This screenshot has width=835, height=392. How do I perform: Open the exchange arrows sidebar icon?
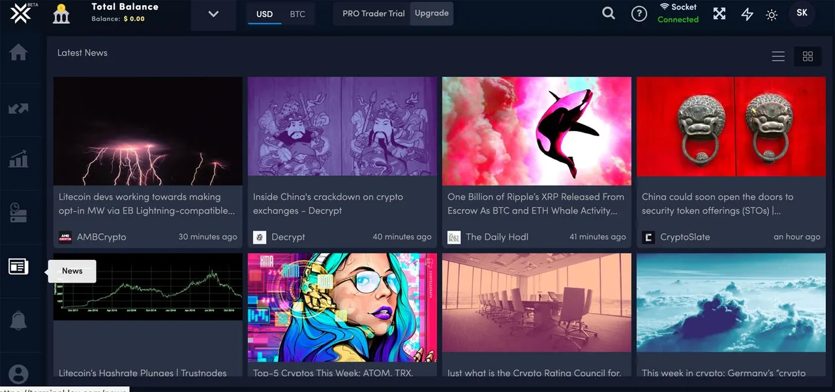(x=18, y=108)
